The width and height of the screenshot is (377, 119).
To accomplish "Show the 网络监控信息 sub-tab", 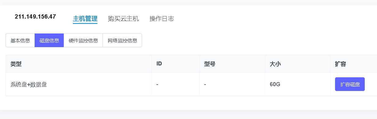I will point(123,40).
